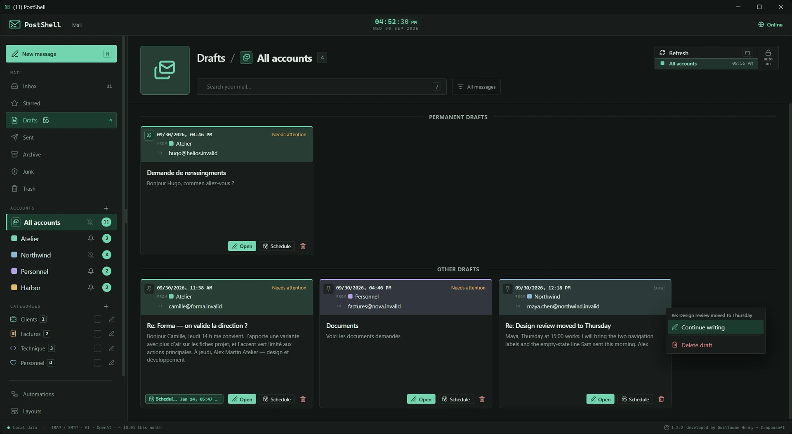
Task: Open the All messages filter dropdown
Action: (476, 87)
